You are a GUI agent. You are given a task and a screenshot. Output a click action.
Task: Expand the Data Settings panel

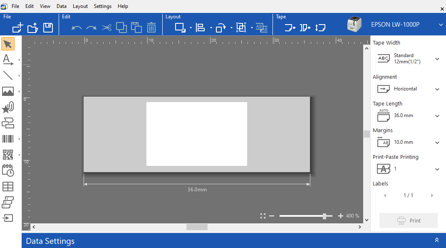(x=436, y=240)
